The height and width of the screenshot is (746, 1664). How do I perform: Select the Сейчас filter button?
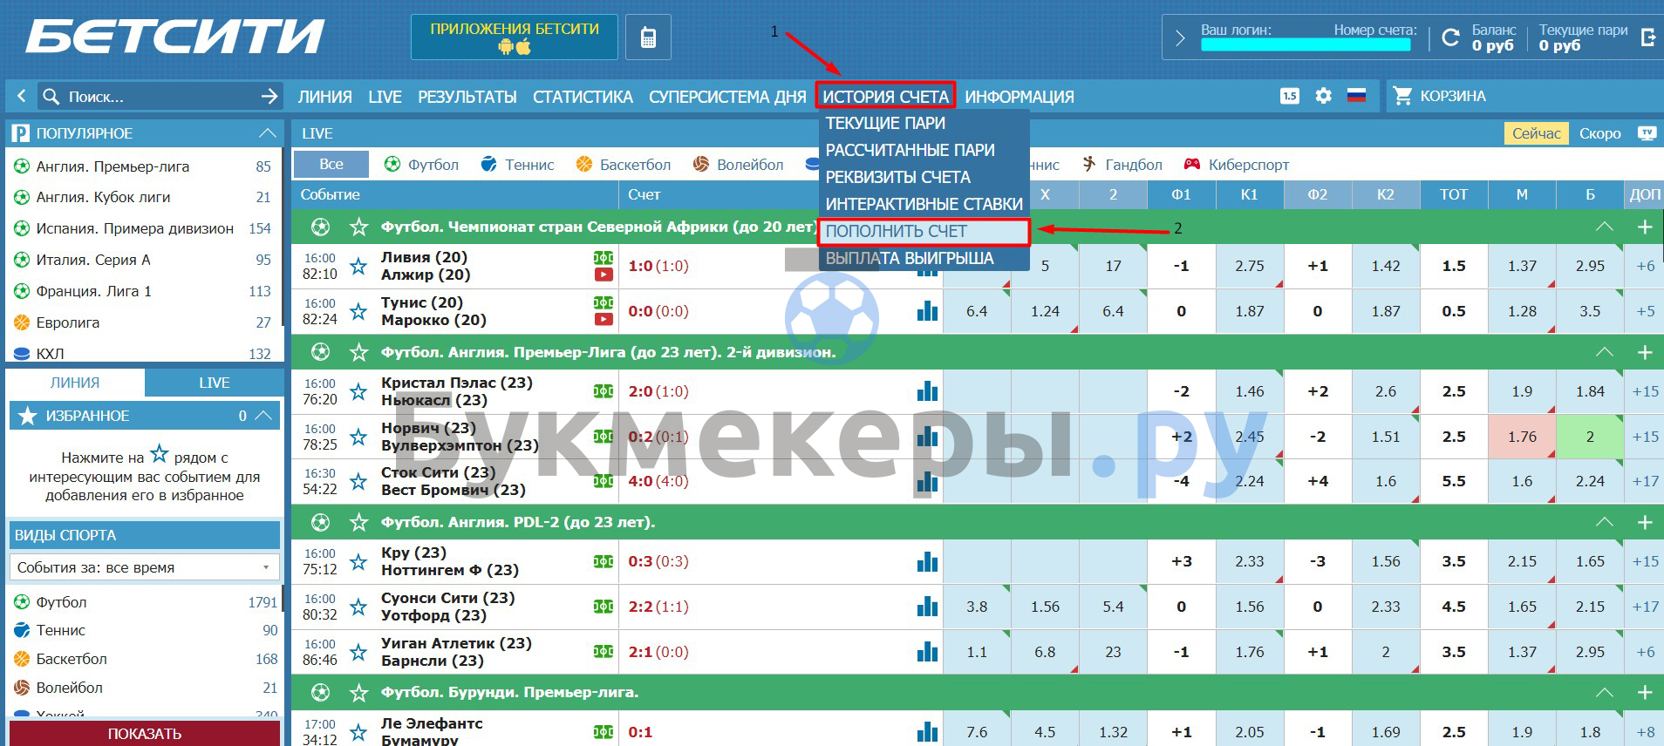click(x=1536, y=133)
